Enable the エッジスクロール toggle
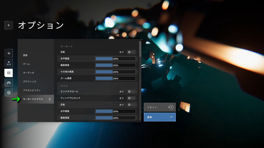264x148 pixels. (131, 92)
